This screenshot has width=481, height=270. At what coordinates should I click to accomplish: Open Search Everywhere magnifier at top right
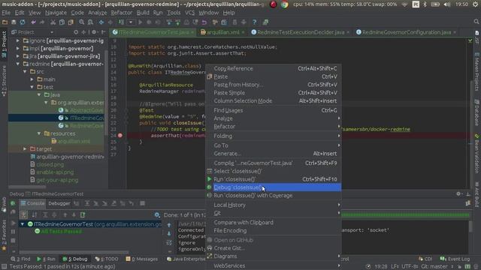point(476,22)
